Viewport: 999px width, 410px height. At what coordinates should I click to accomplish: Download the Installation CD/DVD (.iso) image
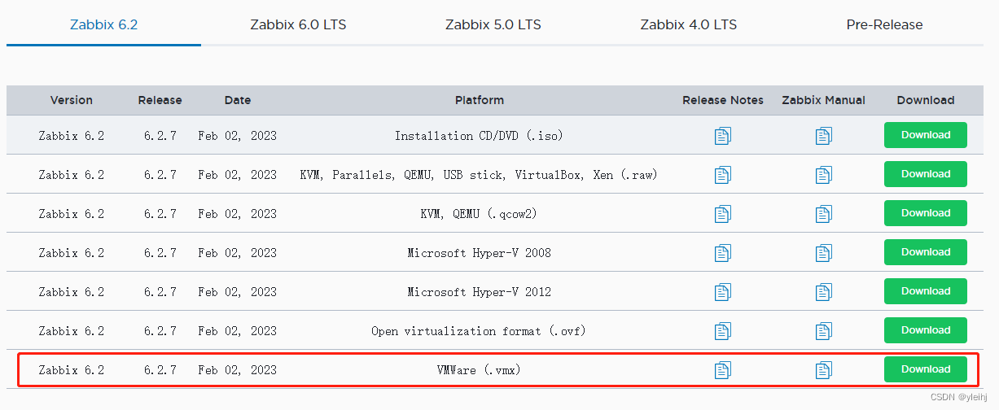pyautogui.click(x=925, y=135)
